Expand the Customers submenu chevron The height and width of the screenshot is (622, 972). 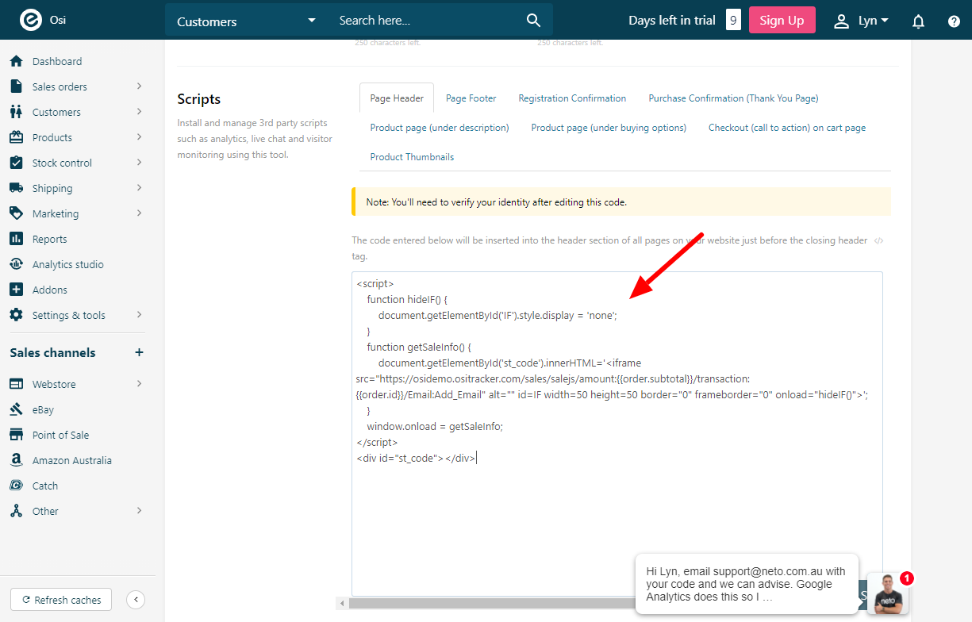click(139, 112)
